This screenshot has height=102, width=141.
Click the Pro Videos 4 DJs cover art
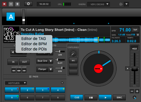tap(11, 34)
